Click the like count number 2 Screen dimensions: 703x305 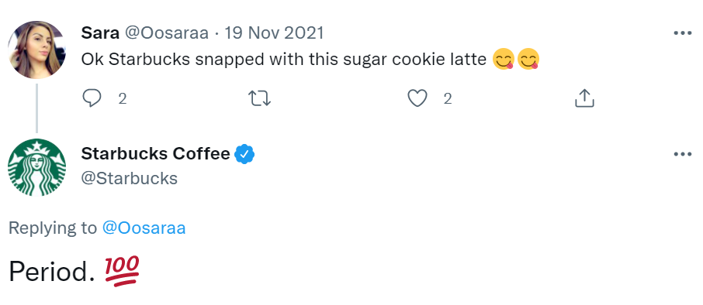448,98
